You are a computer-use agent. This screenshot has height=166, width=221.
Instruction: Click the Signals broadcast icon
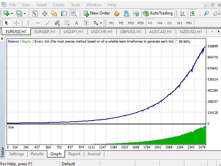(136, 14)
